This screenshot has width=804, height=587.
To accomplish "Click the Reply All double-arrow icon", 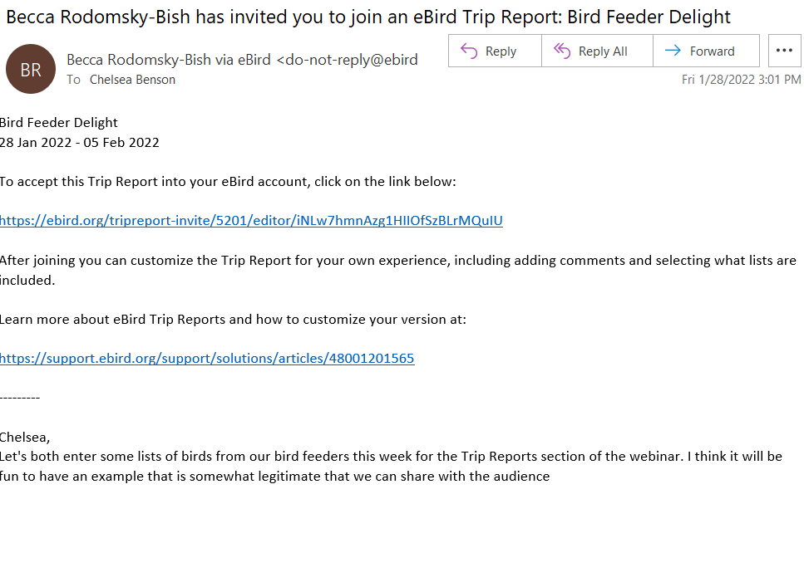I will click(x=562, y=51).
